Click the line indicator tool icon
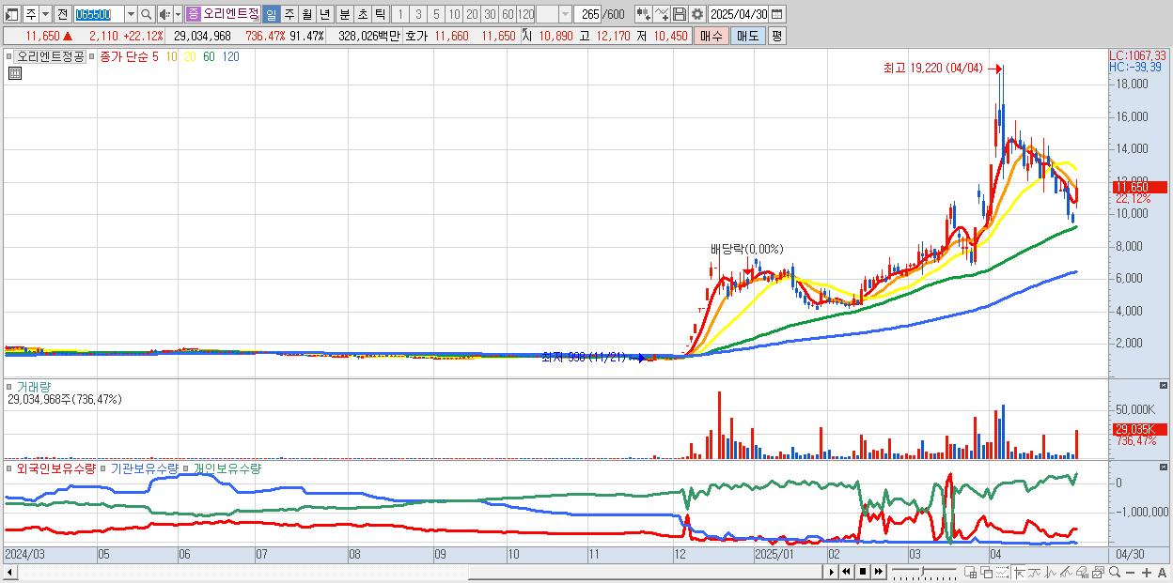This screenshot has height=583, width=1173. point(662,14)
